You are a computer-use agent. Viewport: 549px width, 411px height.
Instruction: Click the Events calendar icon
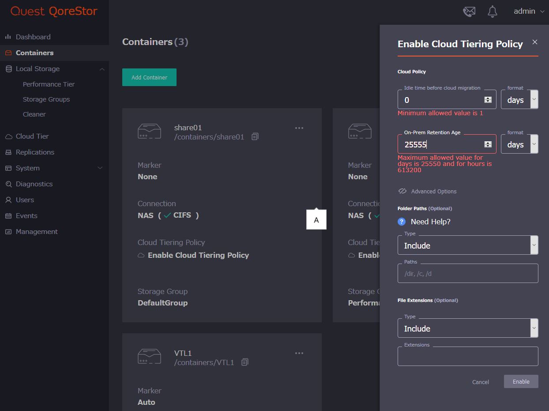pos(8,216)
